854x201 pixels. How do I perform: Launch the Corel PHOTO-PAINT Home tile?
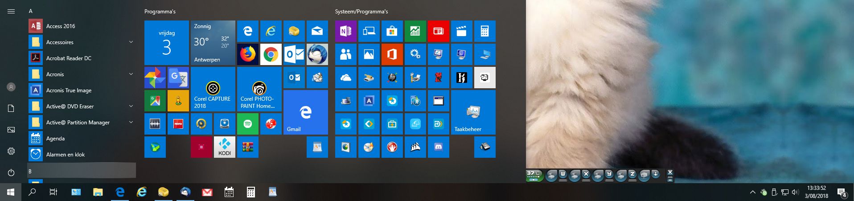tap(259, 89)
